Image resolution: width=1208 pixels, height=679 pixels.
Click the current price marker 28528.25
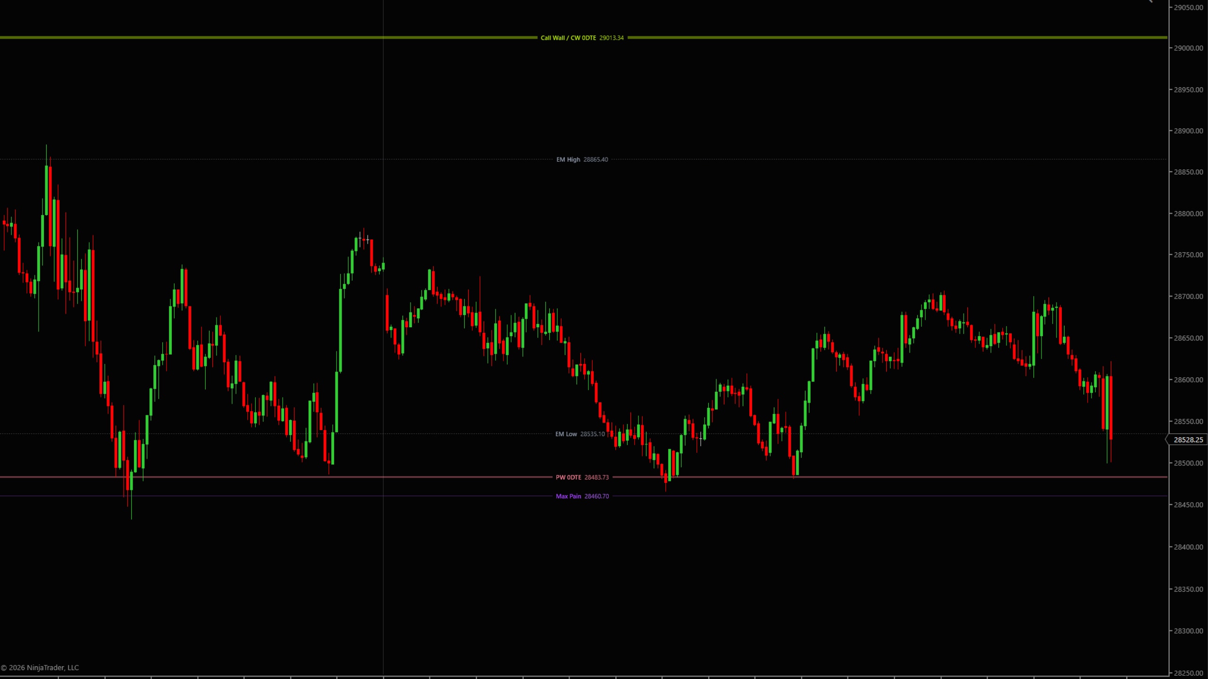pos(1187,439)
